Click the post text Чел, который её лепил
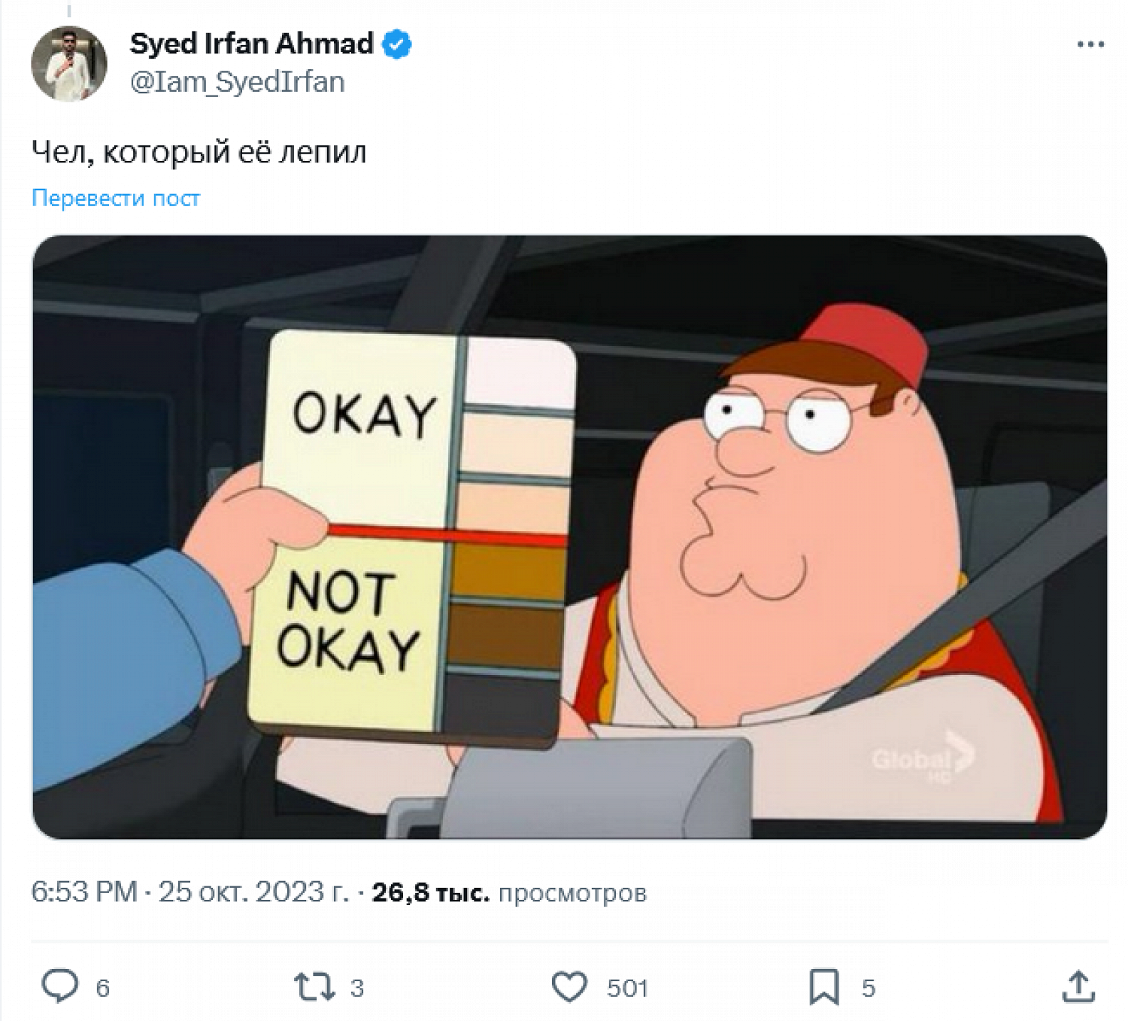This screenshot has width=1128, height=1021. (199, 153)
